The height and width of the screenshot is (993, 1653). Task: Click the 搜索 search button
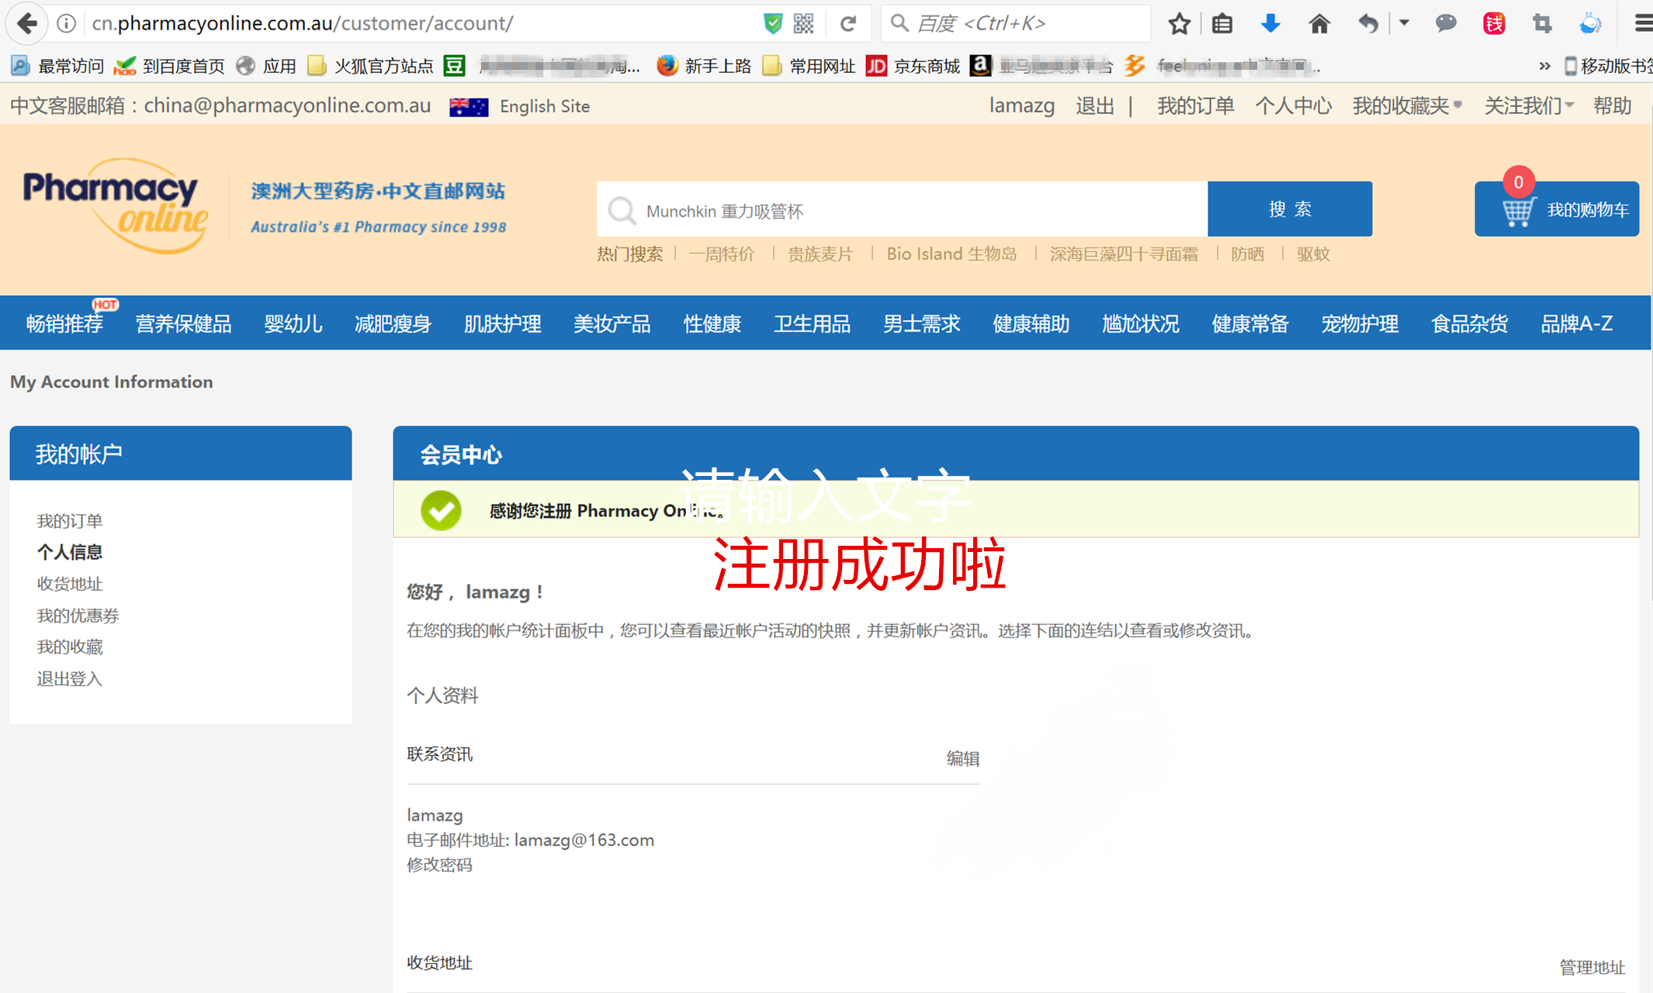1290,209
